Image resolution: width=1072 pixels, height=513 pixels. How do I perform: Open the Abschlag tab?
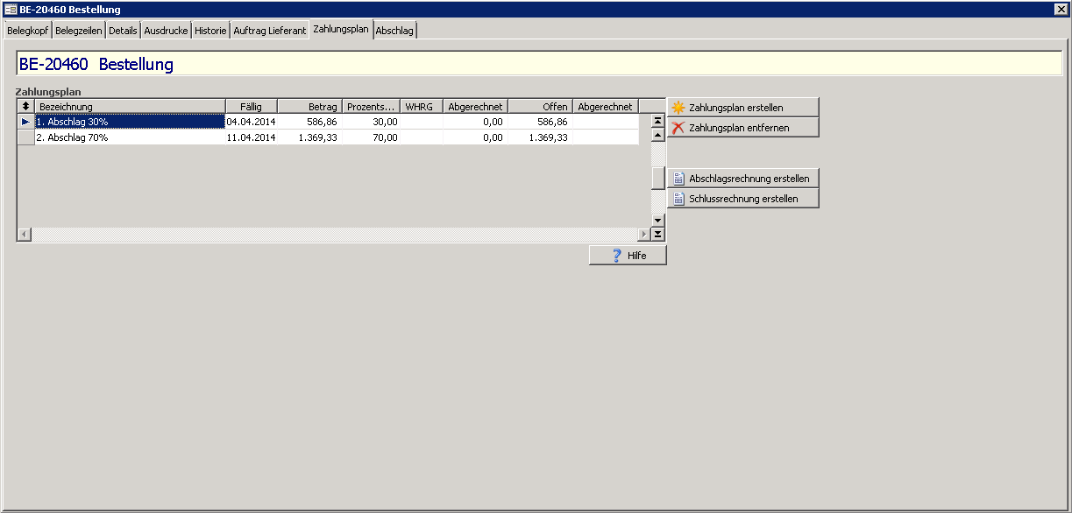point(394,31)
